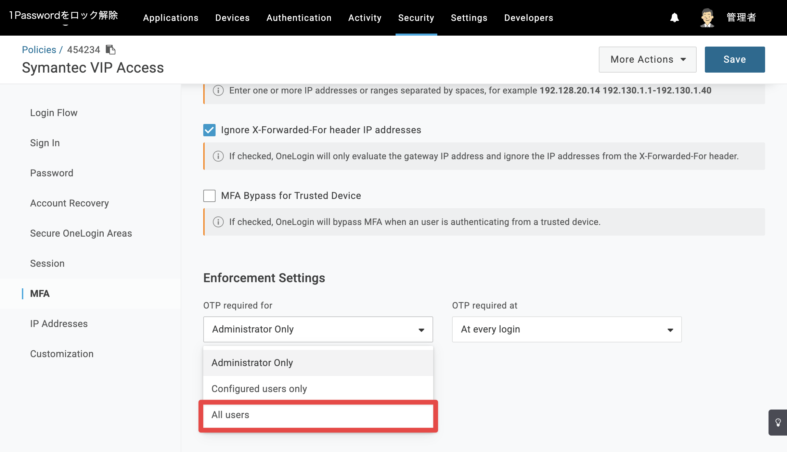Go to Sign In section
The image size is (787, 452).
(45, 143)
